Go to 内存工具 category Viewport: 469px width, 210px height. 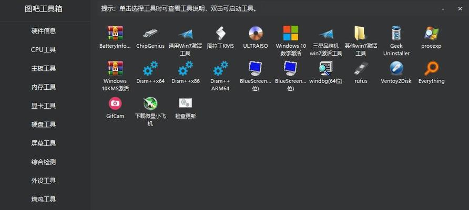[x=44, y=87]
